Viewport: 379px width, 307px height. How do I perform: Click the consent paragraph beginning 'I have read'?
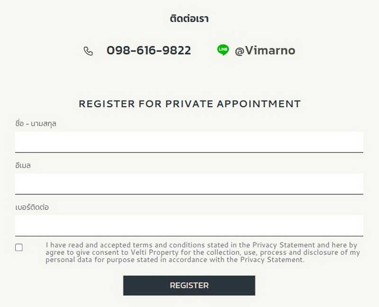[203, 253]
